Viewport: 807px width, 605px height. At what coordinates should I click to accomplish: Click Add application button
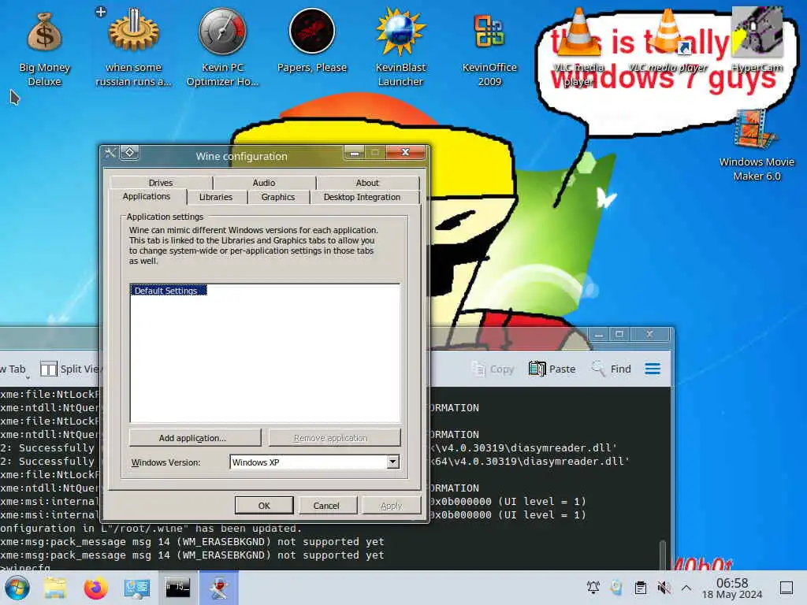click(x=194, y=438)
